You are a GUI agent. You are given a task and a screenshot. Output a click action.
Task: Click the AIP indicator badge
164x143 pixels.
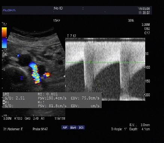pyautogui.click(x=65, y=128)
